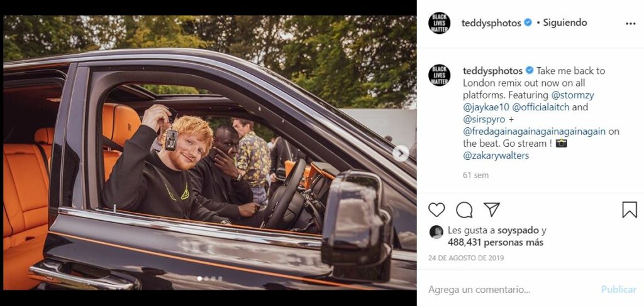
Task: Open @zakarywalters photographer mention
Action: click(x=496, y=156)
